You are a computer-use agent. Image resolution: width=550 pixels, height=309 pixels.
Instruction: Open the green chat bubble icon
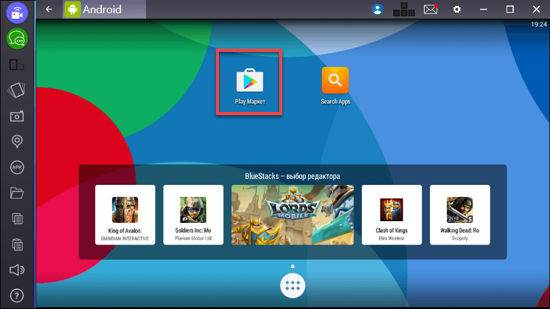pyautogui.click(x=17, y=39)
